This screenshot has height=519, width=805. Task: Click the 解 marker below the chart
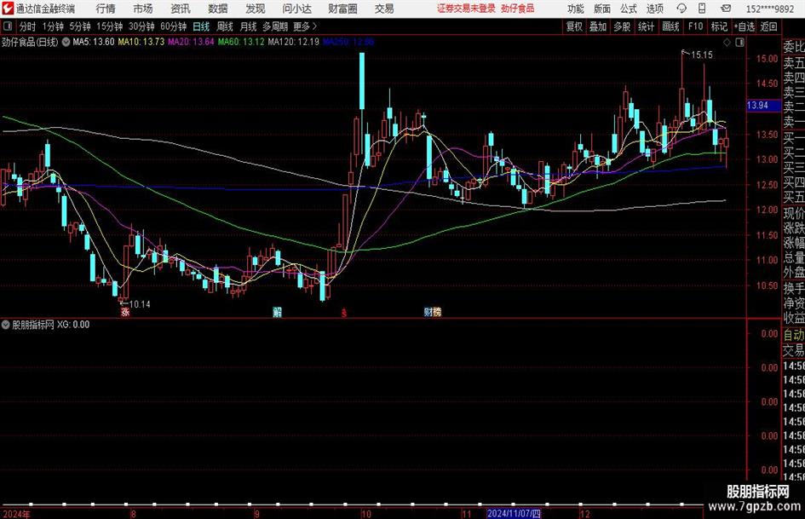click(x=277, y=312)
